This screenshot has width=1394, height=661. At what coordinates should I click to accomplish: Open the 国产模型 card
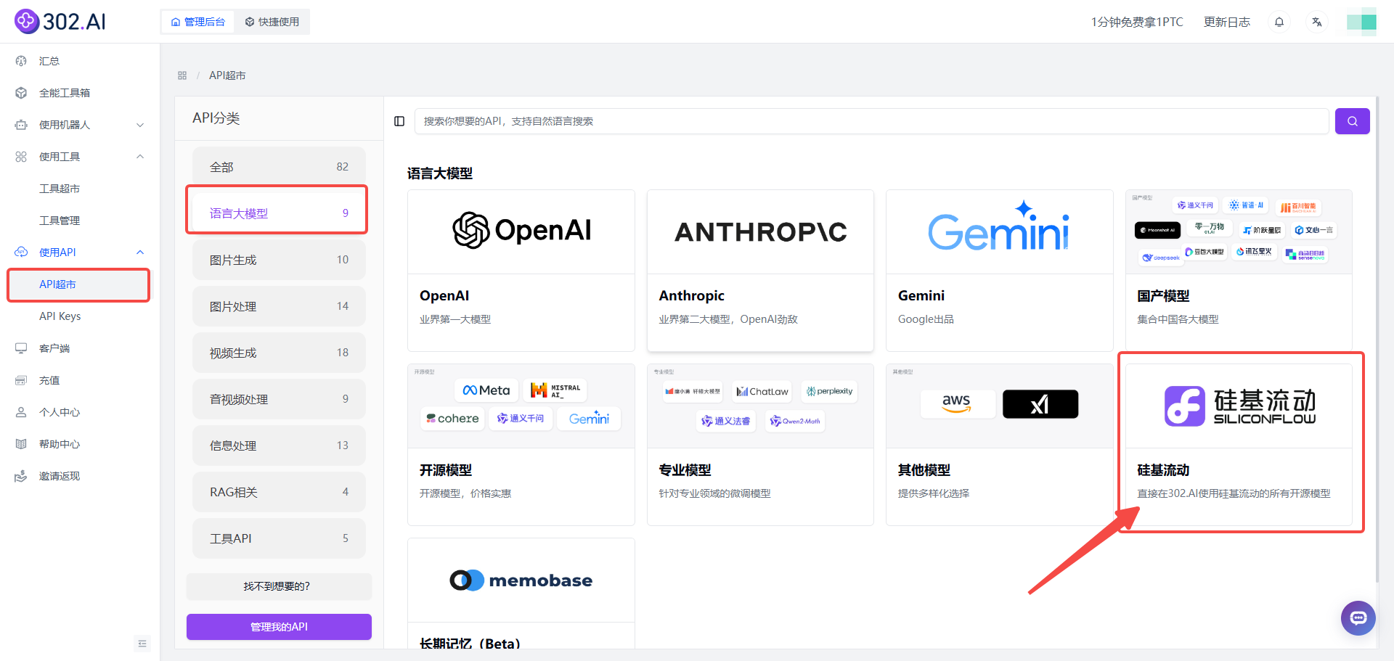point(1239,271)
